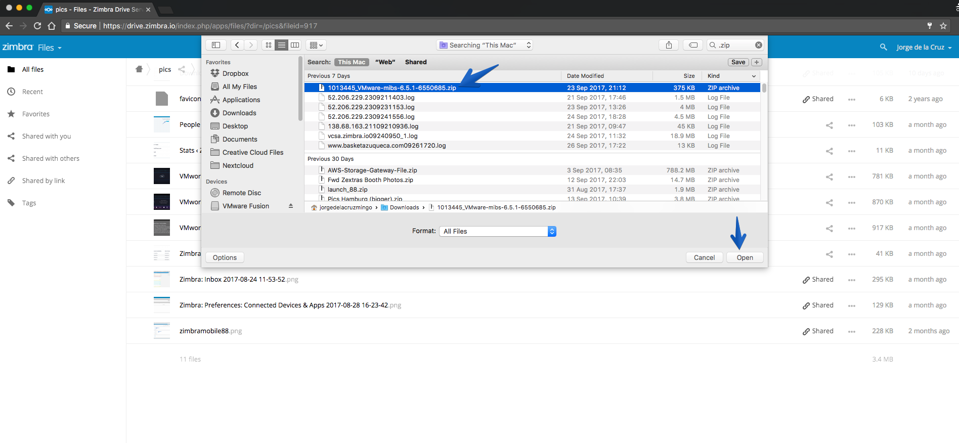Screen dimensions: 959x443
Task: Open Downloads folder in the sidebar
Action: pos(239,113)
